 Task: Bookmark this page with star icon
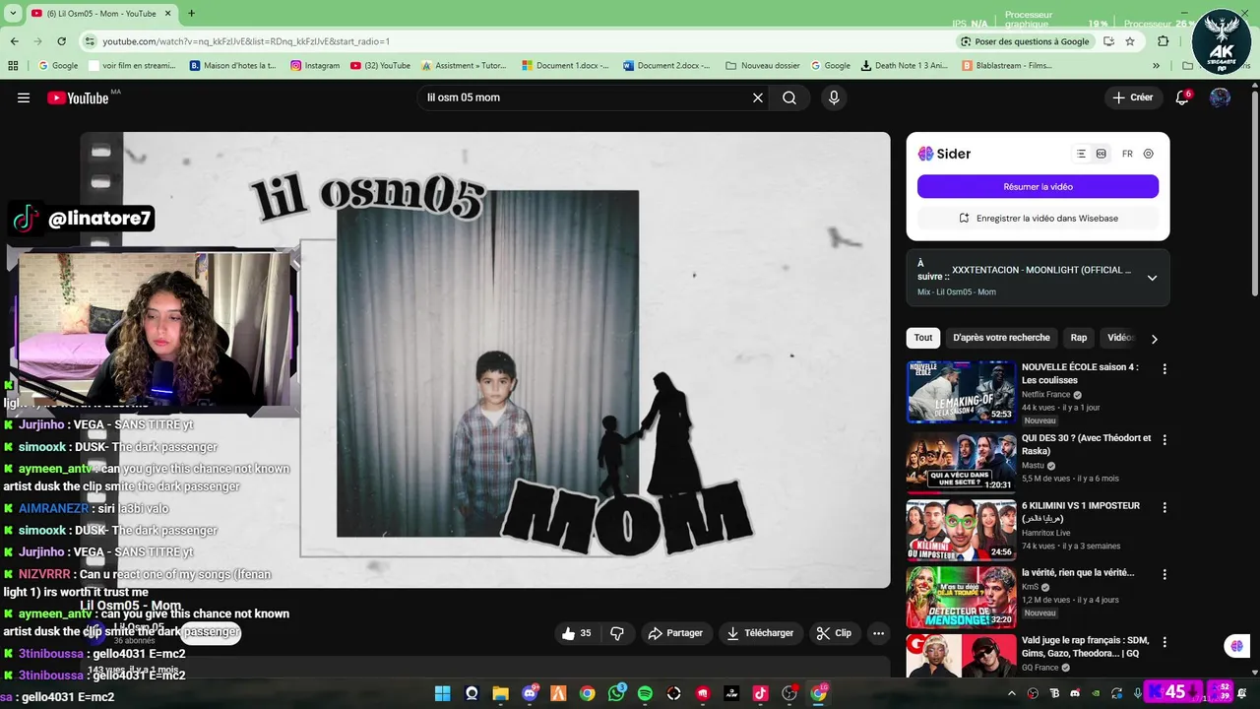click(1130, 41)
